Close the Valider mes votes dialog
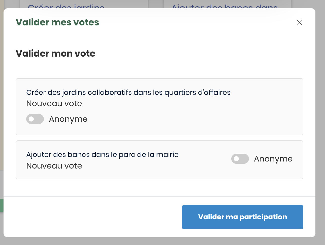 pyautogui.click(x=299, y=22)
